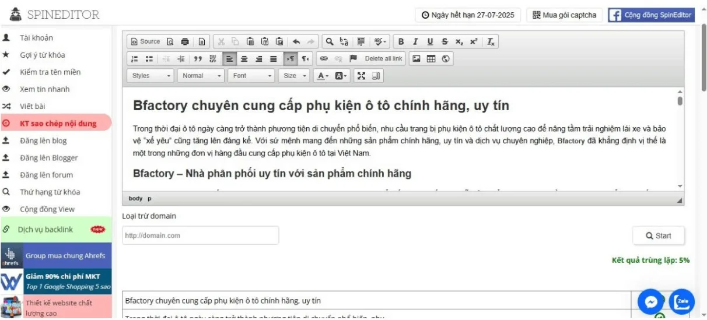Toggle Bold formatting
Screen dimensions: 707x320
pos(401,41)
